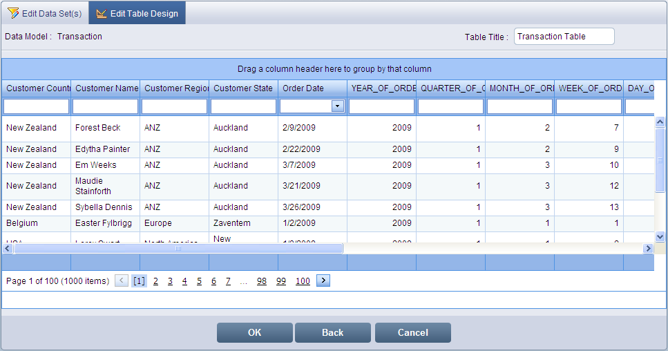
Task: Focus the Customer Name filter box
Action: (x=105, y=106)
